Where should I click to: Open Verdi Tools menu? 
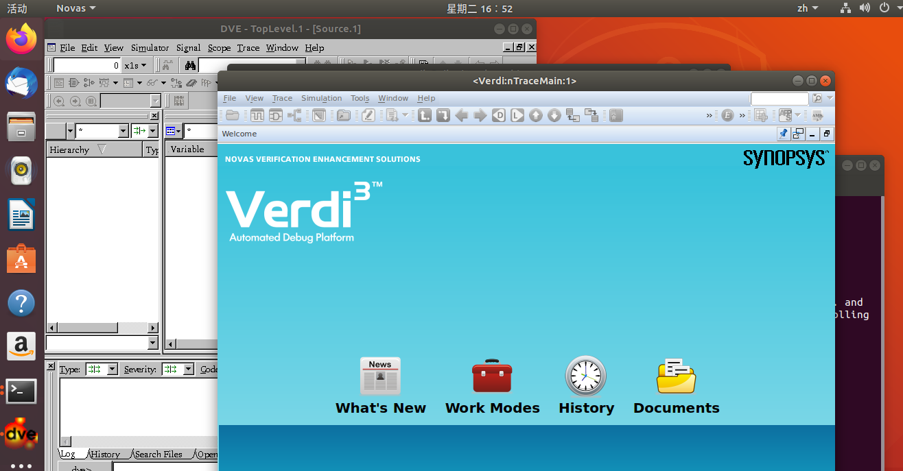click(360, 98)
